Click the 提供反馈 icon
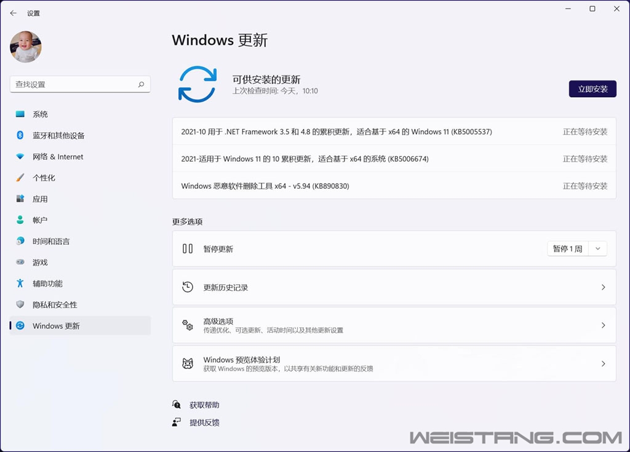 tap(177, 422)
